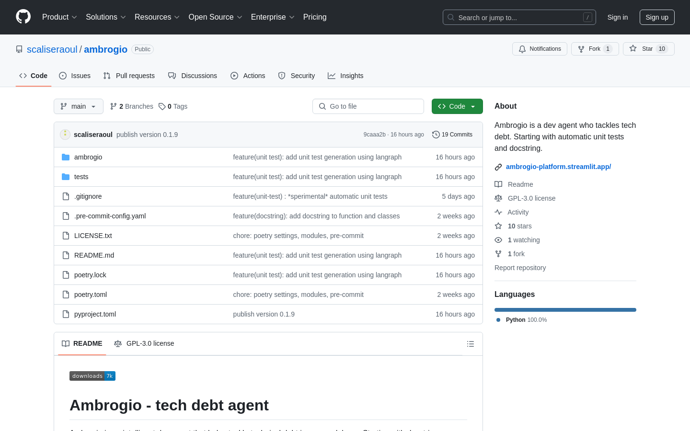The height and width of the screenshot is (431, 690).
Task: Open the pyproject.toml file
Action: 95,314
